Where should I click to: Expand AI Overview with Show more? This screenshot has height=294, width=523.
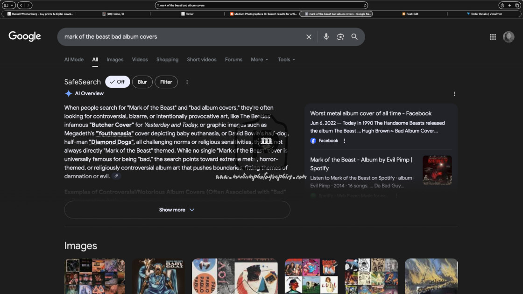pyautogui.click(x=177, y=210)
